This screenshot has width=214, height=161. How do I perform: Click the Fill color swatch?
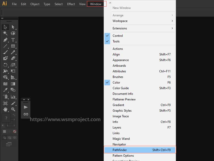point(4,131)
